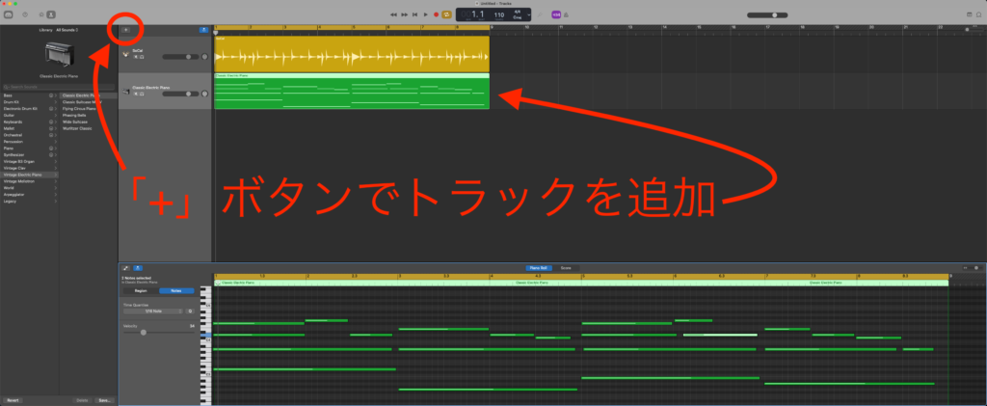Expand the Bass category in the library
Screen dimensions: 987x406
pos(55,96)
